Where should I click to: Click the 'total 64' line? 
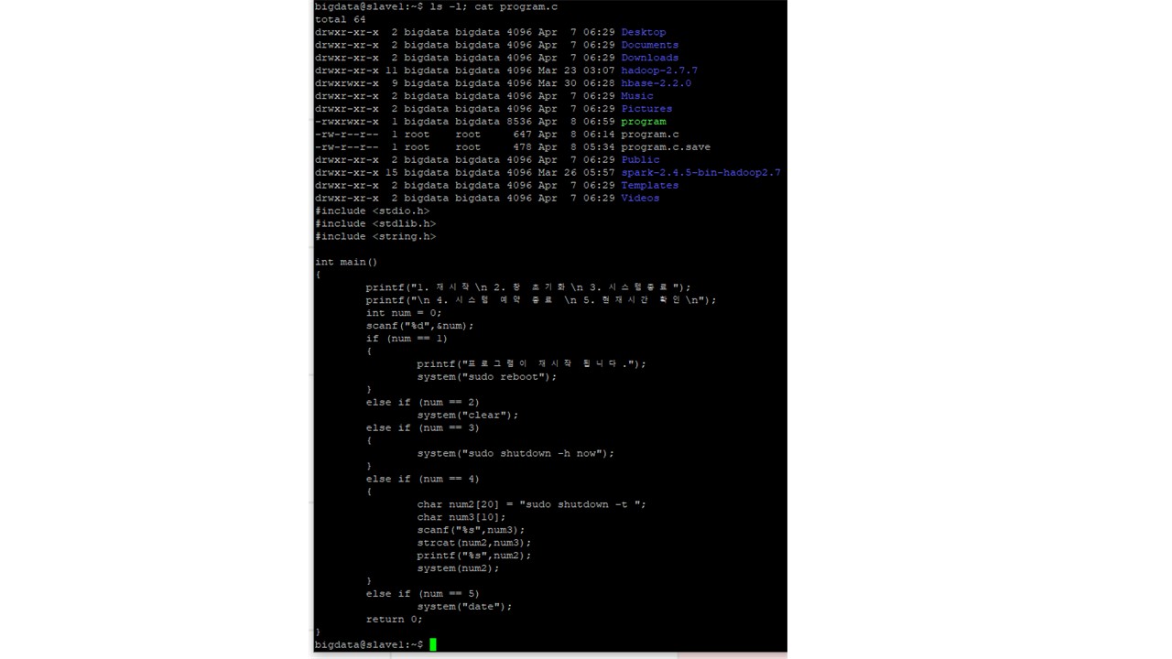click(341, 19)
